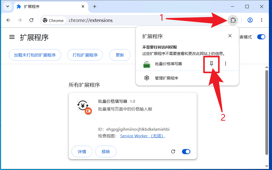Disable the 批量价格填写器 extension toggle
This screenshot has height=170, width=272.
tap(186, 152)
